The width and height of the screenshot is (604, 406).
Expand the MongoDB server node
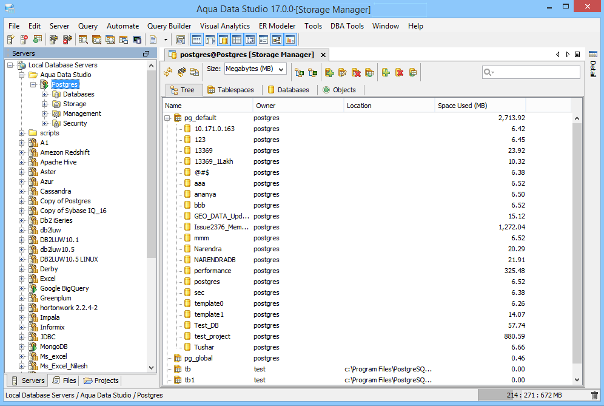click(22, 347)
